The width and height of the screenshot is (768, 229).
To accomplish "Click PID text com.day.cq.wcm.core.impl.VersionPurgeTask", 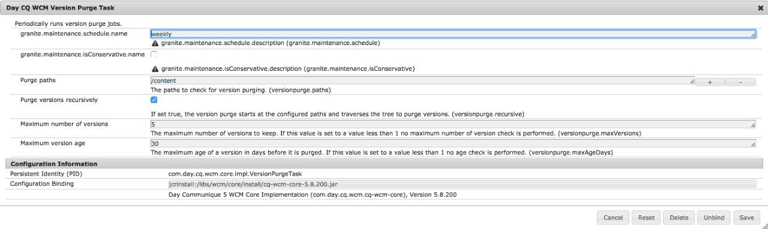I will coord(235,174).
